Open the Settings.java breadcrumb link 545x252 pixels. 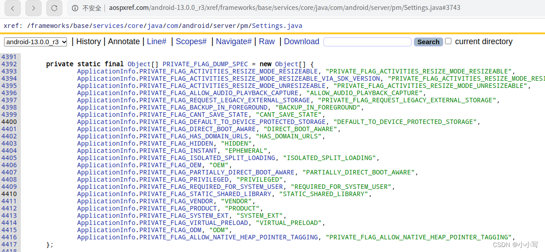pyautogui.click(x=277, y=26)
